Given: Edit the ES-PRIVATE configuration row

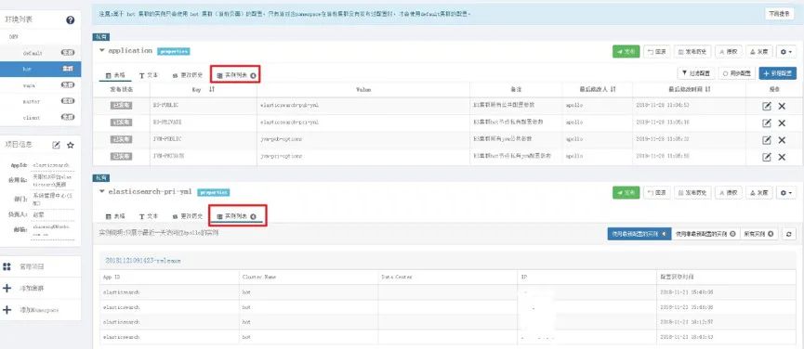Looking at the screenshot, I should tap(767, 123).
